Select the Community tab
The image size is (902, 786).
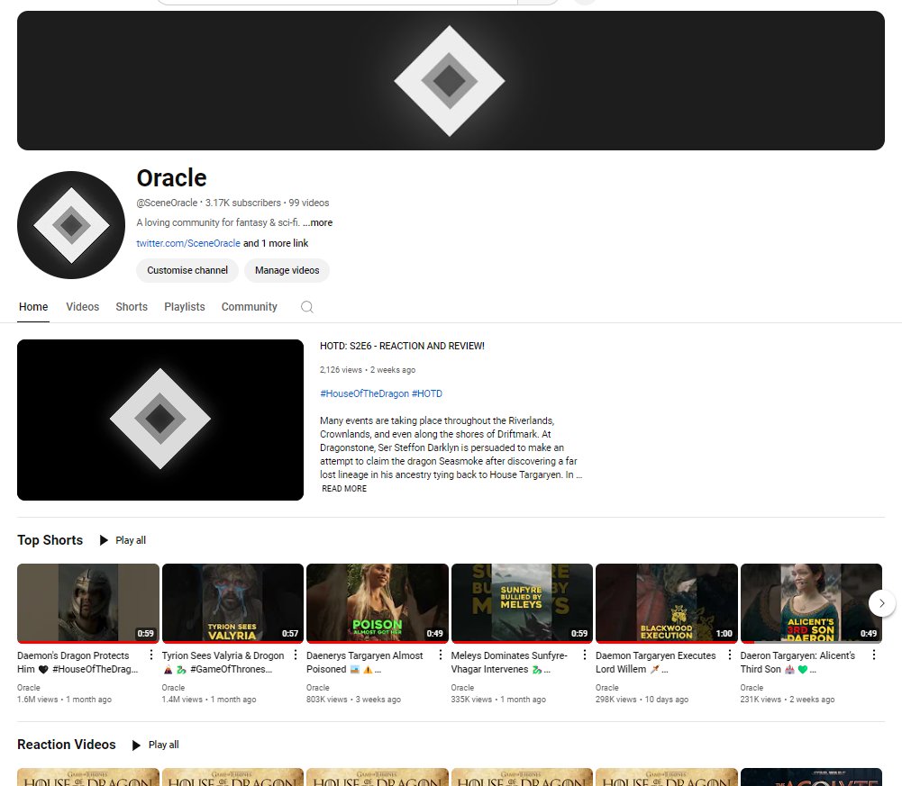point(249,307)
